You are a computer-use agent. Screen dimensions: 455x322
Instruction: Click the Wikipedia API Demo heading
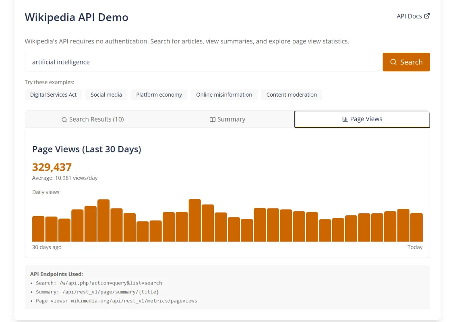tap(77, 17)
